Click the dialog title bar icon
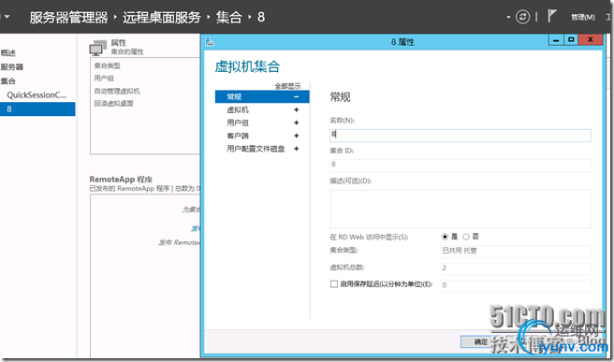 pos(210,42)
